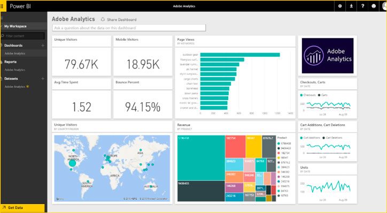Screen dimensions: 387x213
Task: Click the Share Dashboard icon
Action: [x=103, y=19]
